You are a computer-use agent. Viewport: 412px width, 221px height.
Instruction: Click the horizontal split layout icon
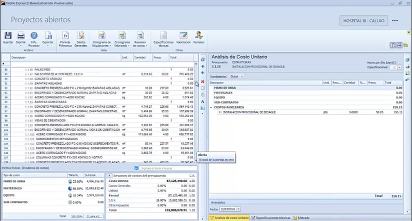pyautogui.click(x=399, y=45)
